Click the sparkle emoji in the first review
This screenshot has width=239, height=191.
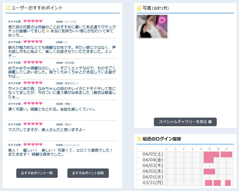[x=48, y=31]
